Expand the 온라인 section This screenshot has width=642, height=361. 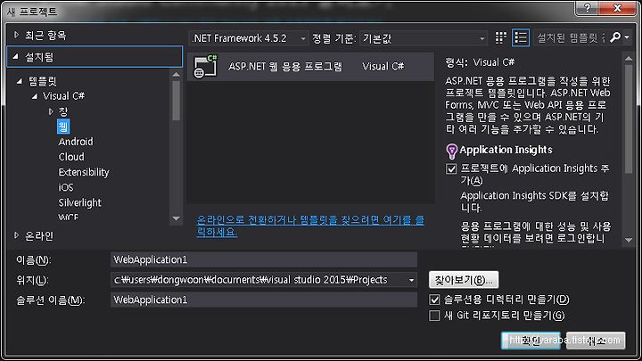[x=16, y=235]
